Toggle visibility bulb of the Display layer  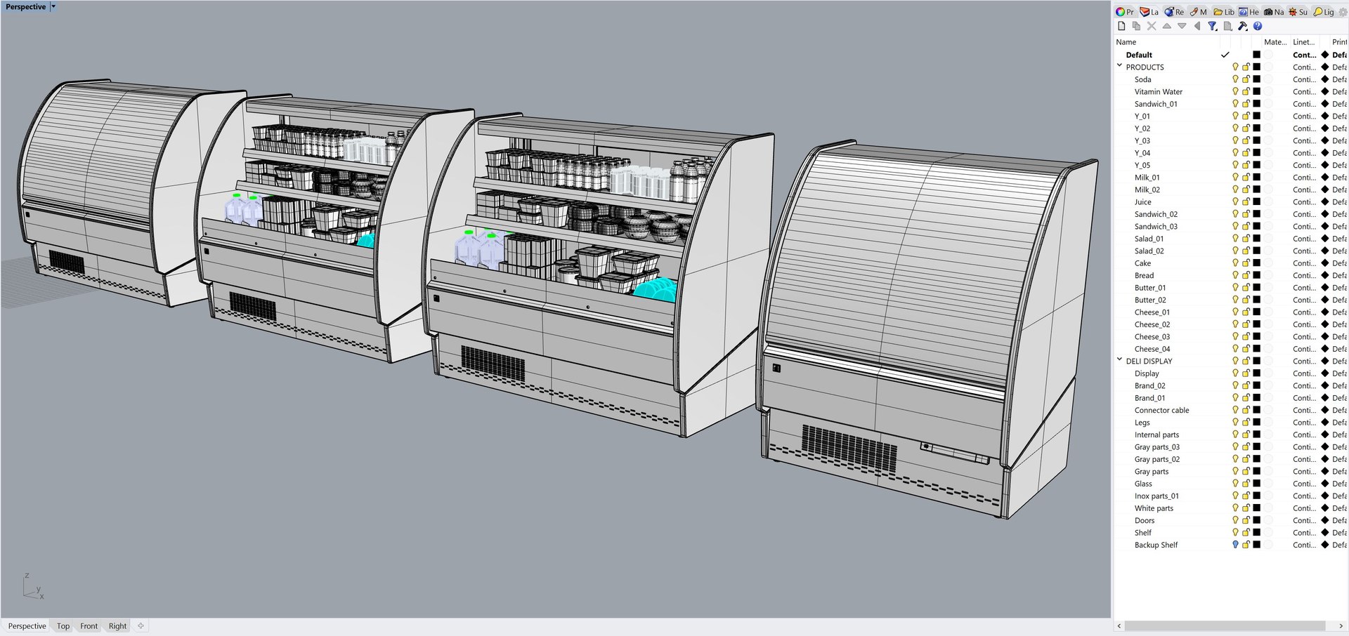[x=1235, y=373]
